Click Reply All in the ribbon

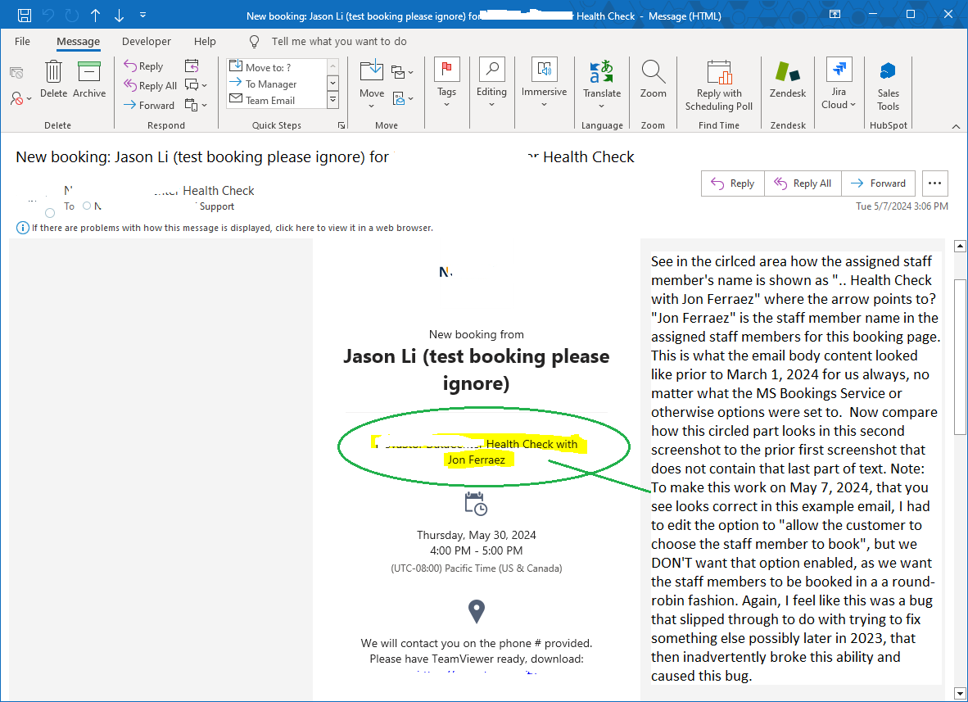[150, 86]
